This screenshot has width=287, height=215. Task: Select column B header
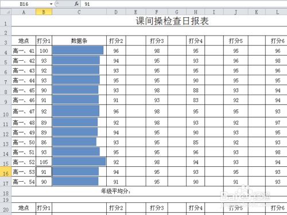[x=44, y=12]
